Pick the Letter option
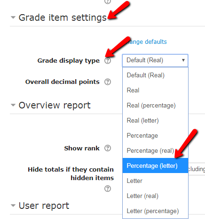The width and height of the screenshot is (205, 223). 155,181
